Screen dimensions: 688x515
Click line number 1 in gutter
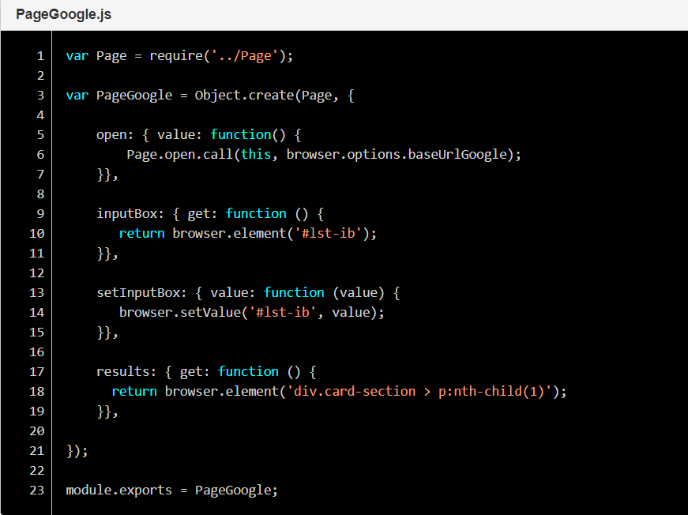pos(40,56)
